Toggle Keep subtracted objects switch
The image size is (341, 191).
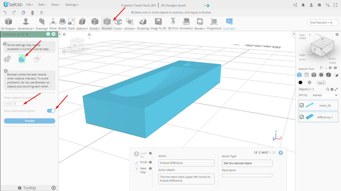pyautogui.click(x=51, y=111)
